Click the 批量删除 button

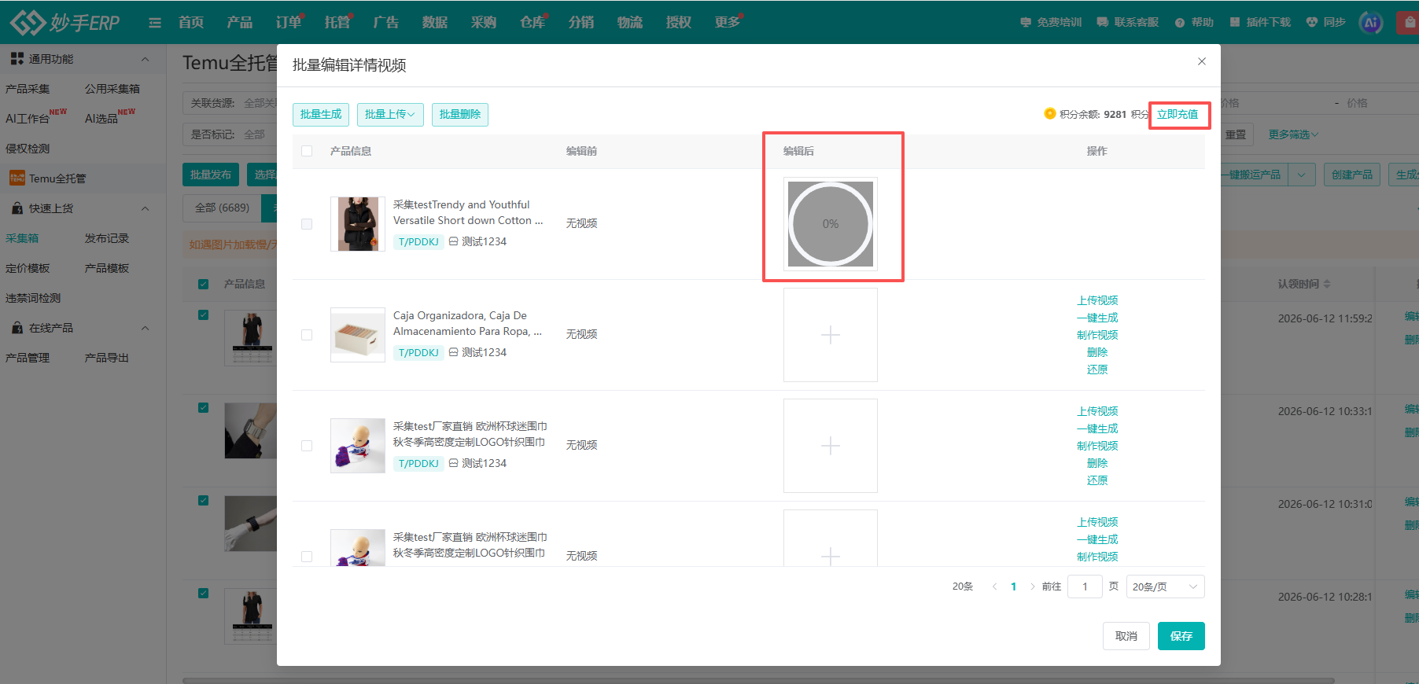(x=460, y=115)
